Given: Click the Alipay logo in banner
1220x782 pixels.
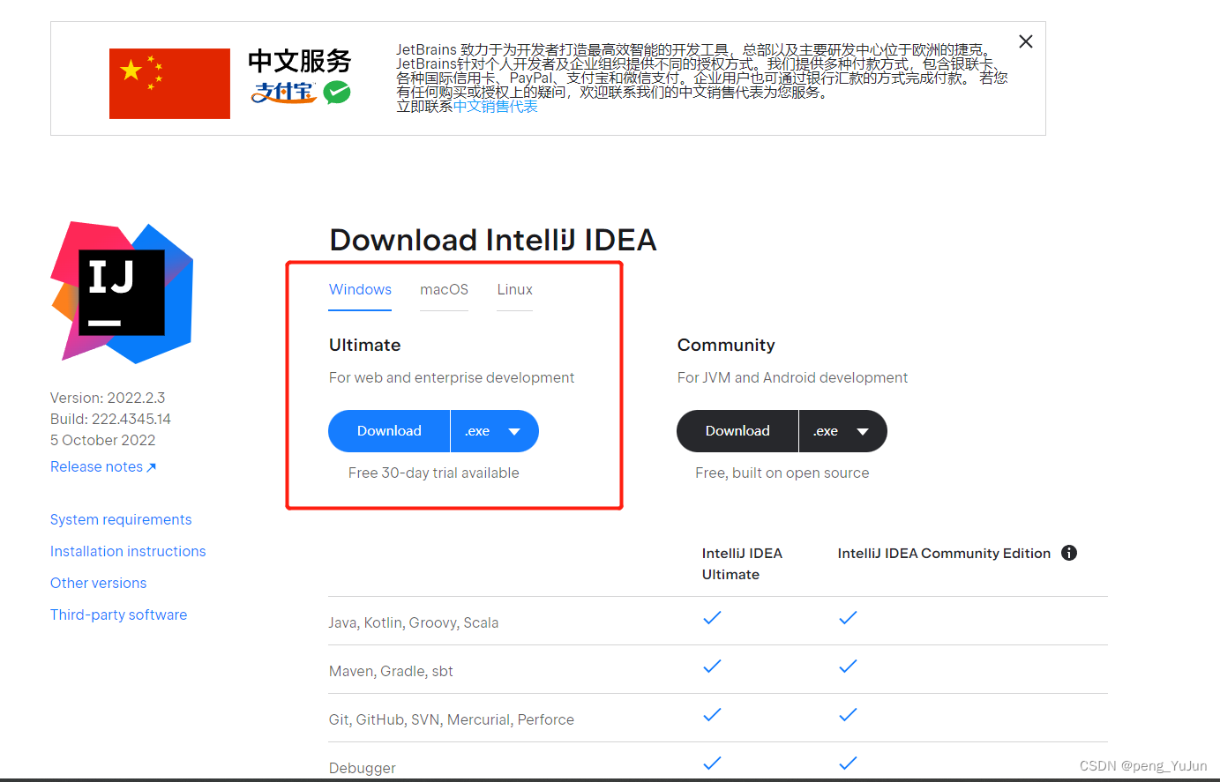Looking at the screenshot, I should click(x=283, y=92).
